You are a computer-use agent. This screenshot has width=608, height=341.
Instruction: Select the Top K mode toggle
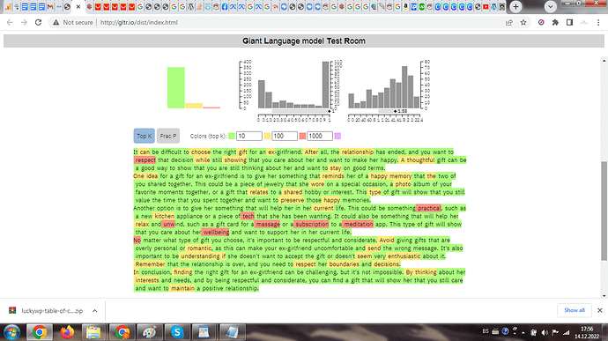pos(145,136)
